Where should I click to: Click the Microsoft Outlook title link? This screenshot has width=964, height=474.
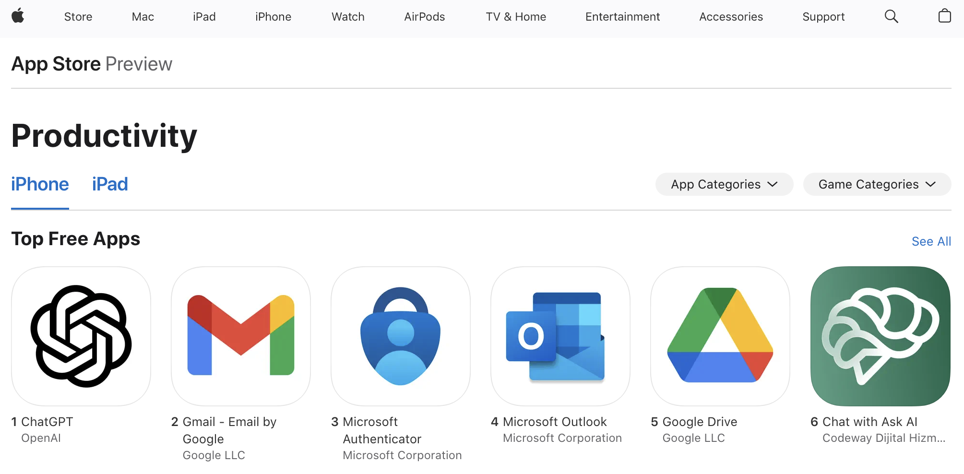555,422
